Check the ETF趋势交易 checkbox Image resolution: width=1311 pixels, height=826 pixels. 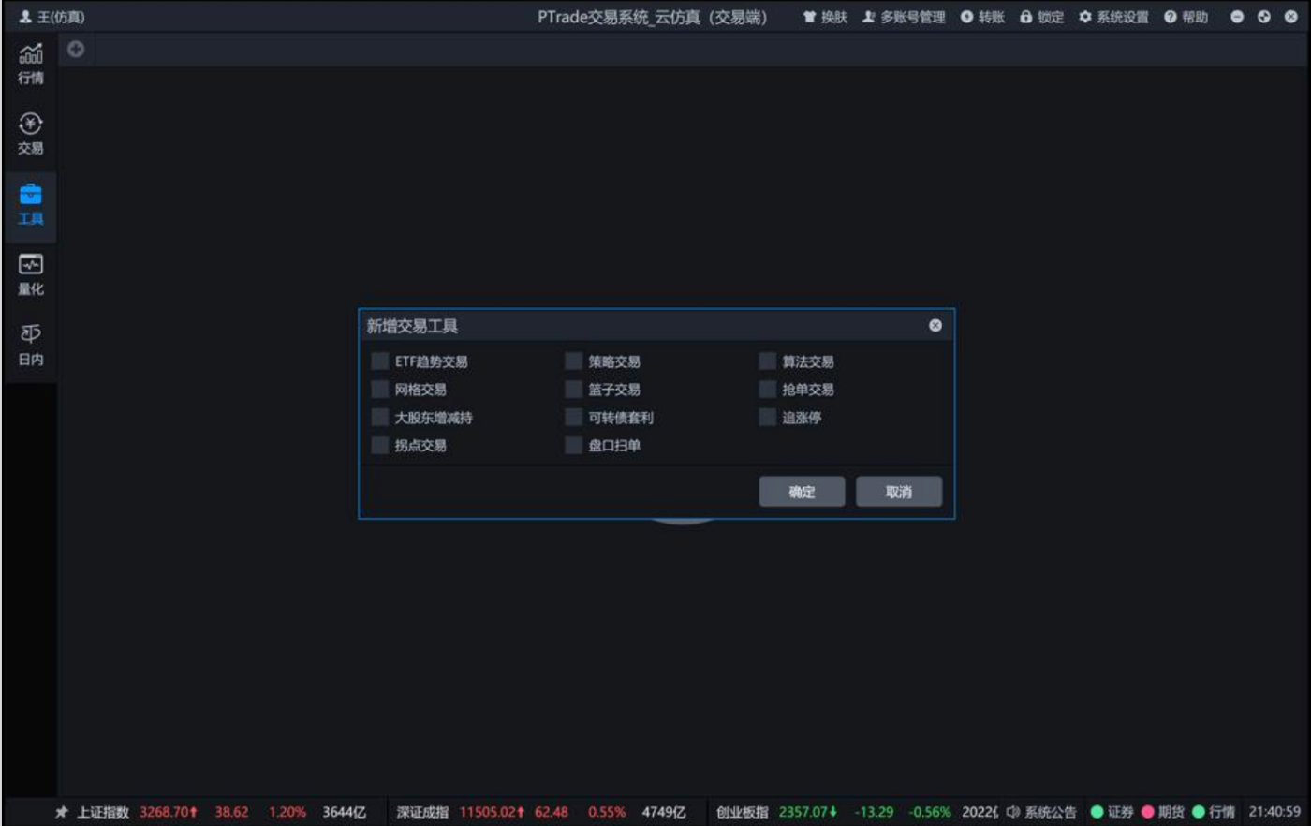pos(379,361)
